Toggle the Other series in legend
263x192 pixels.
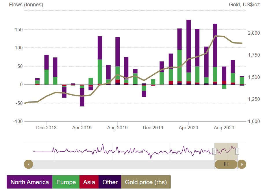pyautogui.click(x=110, y=182)
